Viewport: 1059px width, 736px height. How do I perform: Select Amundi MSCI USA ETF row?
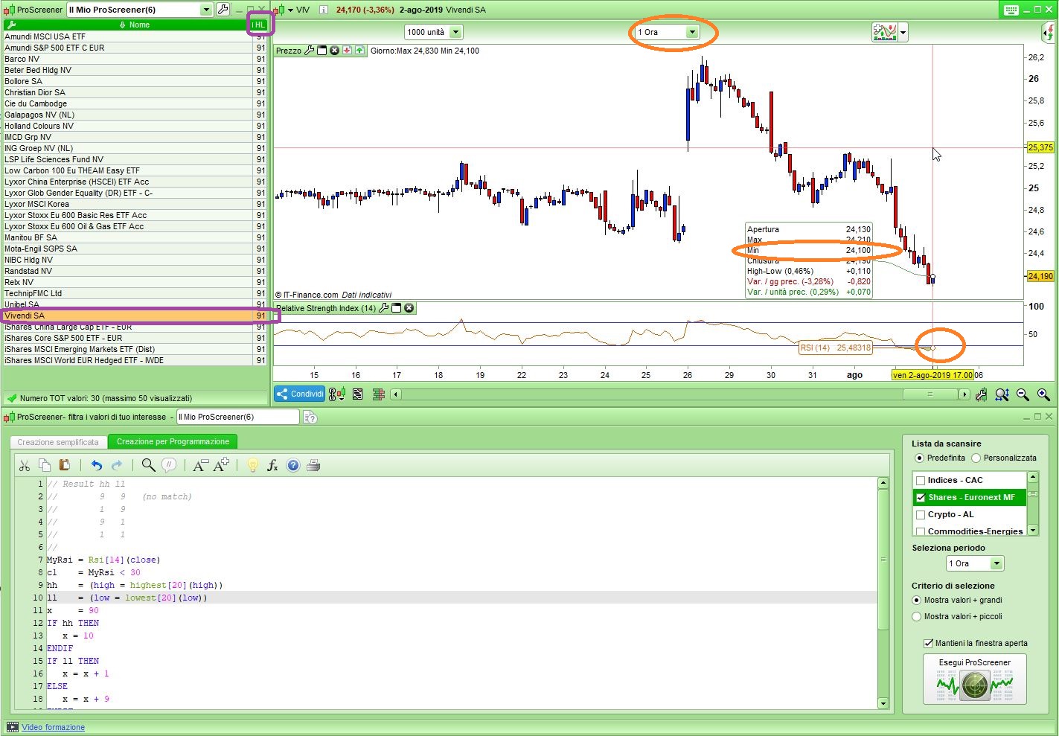pos(134,36)
